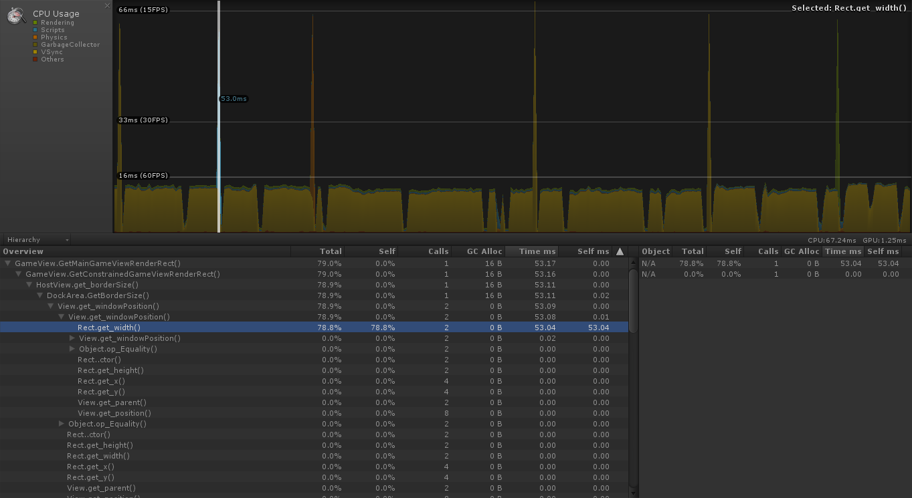Click the detail pane Time ms header
The height and width of the screenshot is (498, 912).
click(843, 251)
